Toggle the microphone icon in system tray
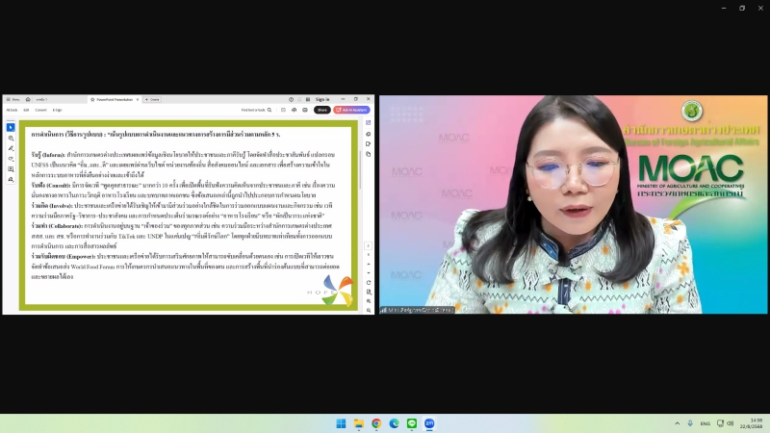This screenshot has width=770, height=433. click(690, 423)
